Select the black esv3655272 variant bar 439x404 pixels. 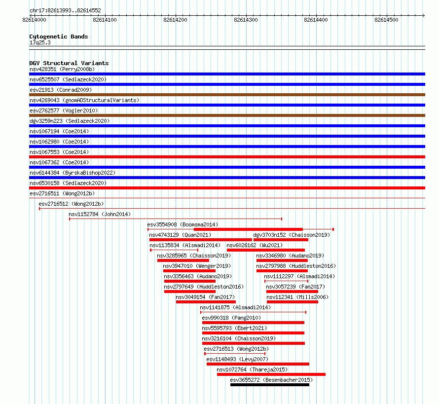(270, 385)
